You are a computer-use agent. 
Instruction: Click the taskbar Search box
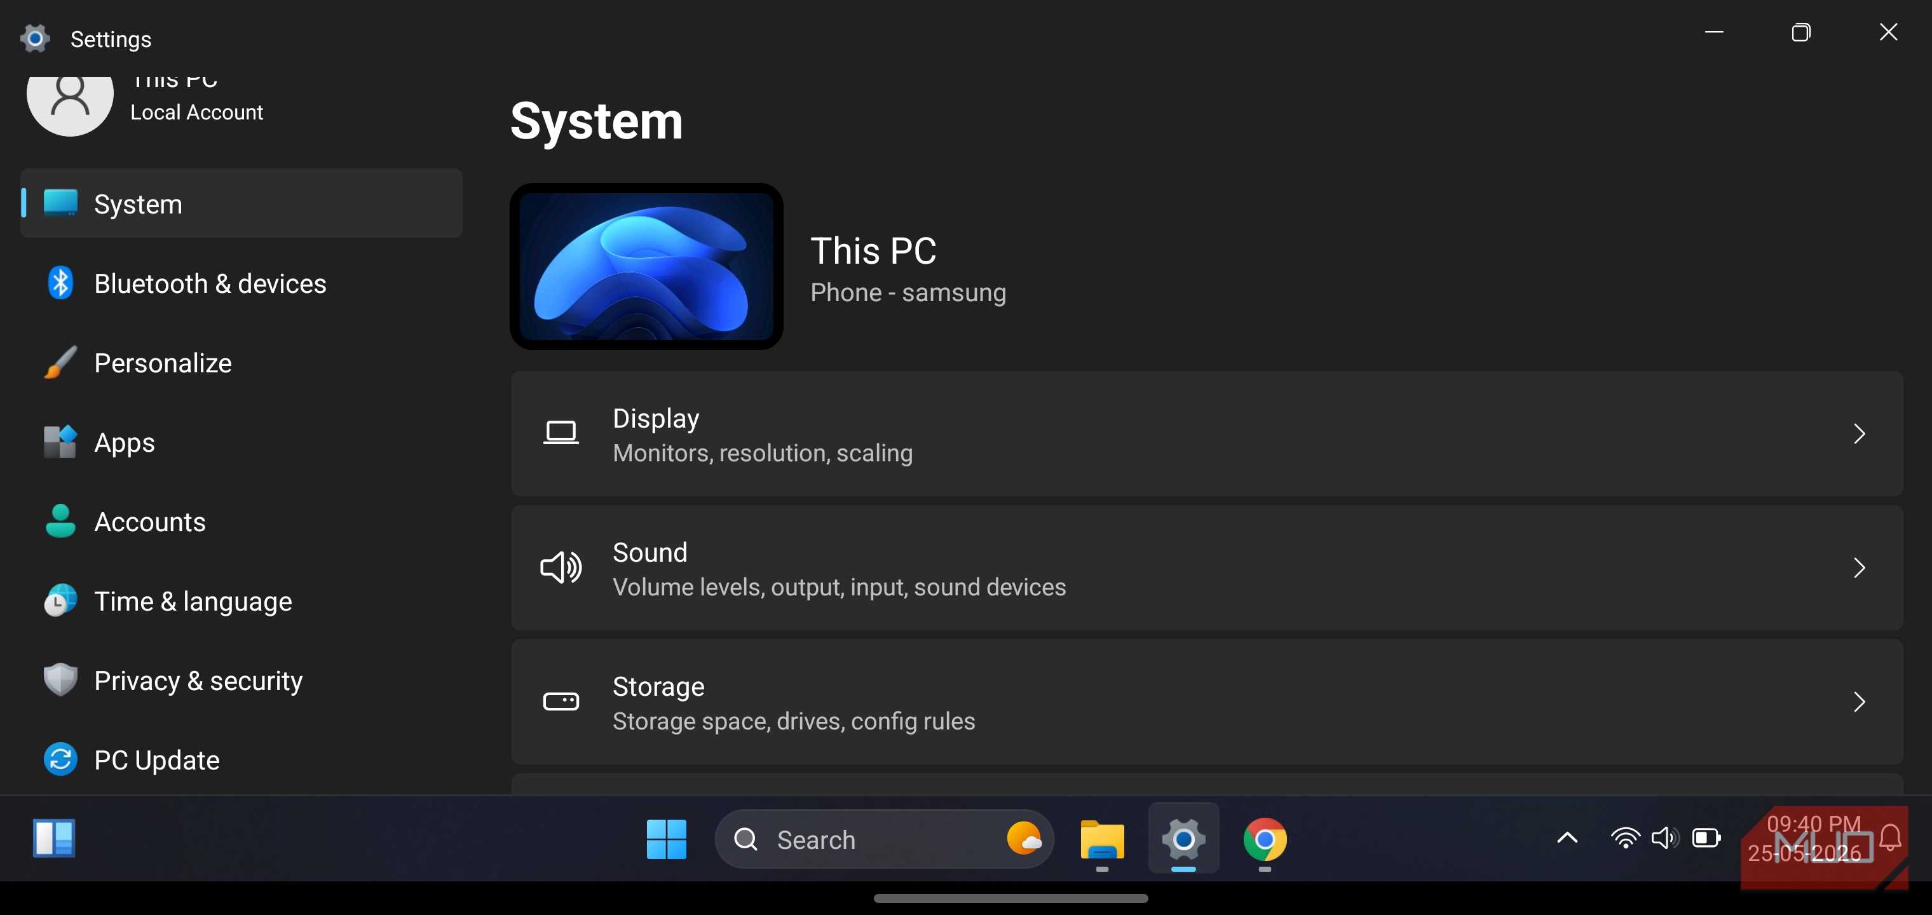884,839
